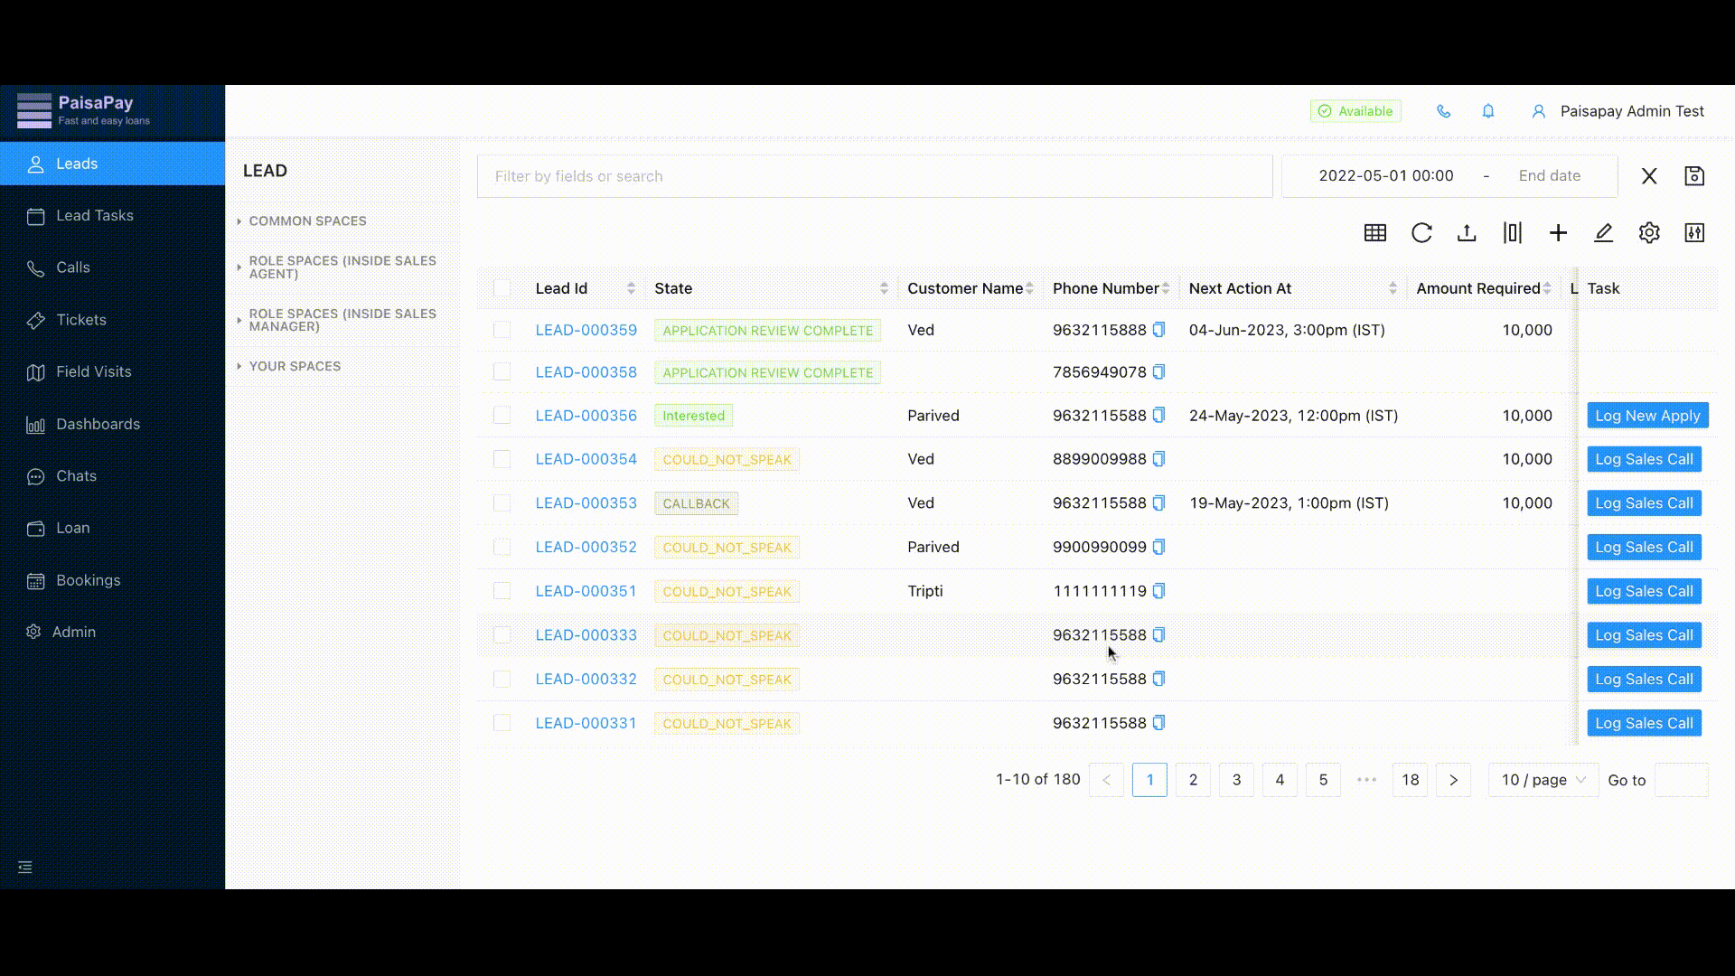Click the refresh icon in toolbar
1735x976 pixels.
click(1421, 233)
